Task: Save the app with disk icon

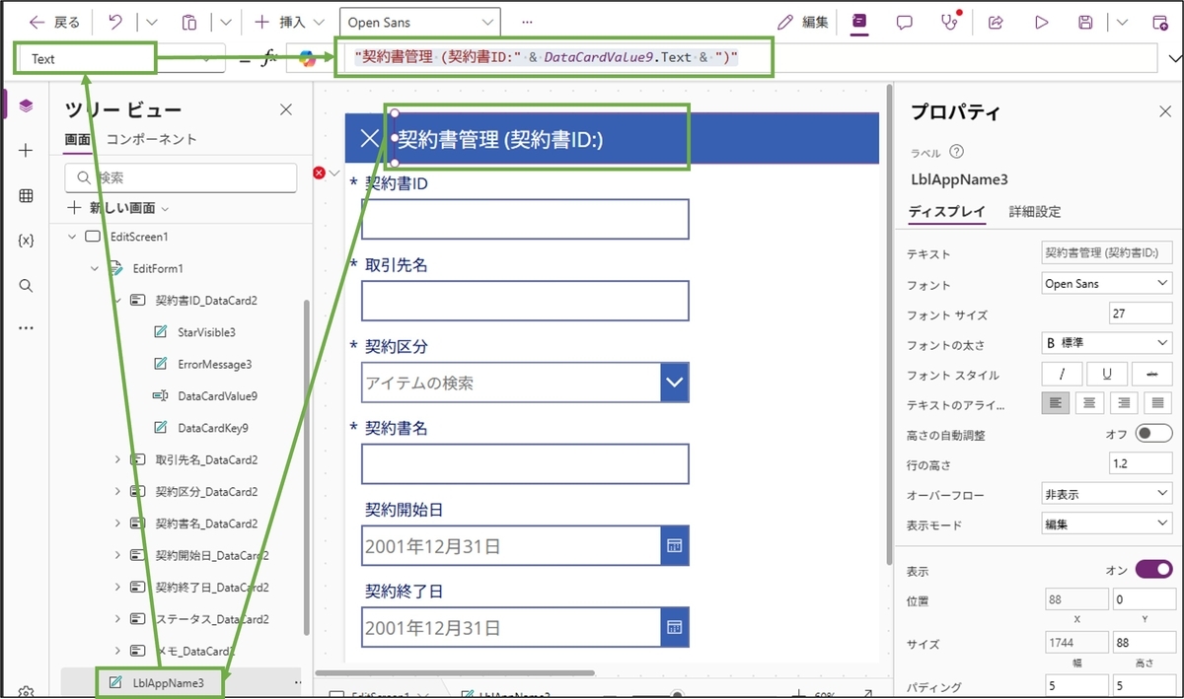Action: tap(1085, 22)
